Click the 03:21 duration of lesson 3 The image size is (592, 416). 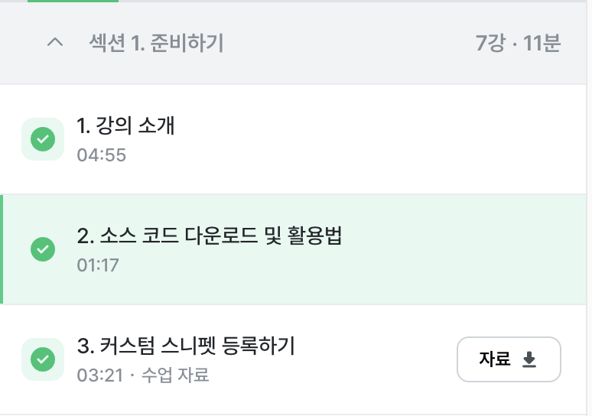pyautogui.click(x=100, y=375)
